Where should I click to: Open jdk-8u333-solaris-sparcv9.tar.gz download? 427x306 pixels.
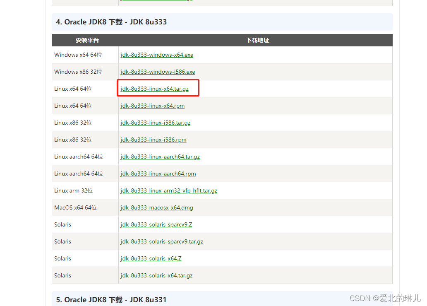[162, 241]
